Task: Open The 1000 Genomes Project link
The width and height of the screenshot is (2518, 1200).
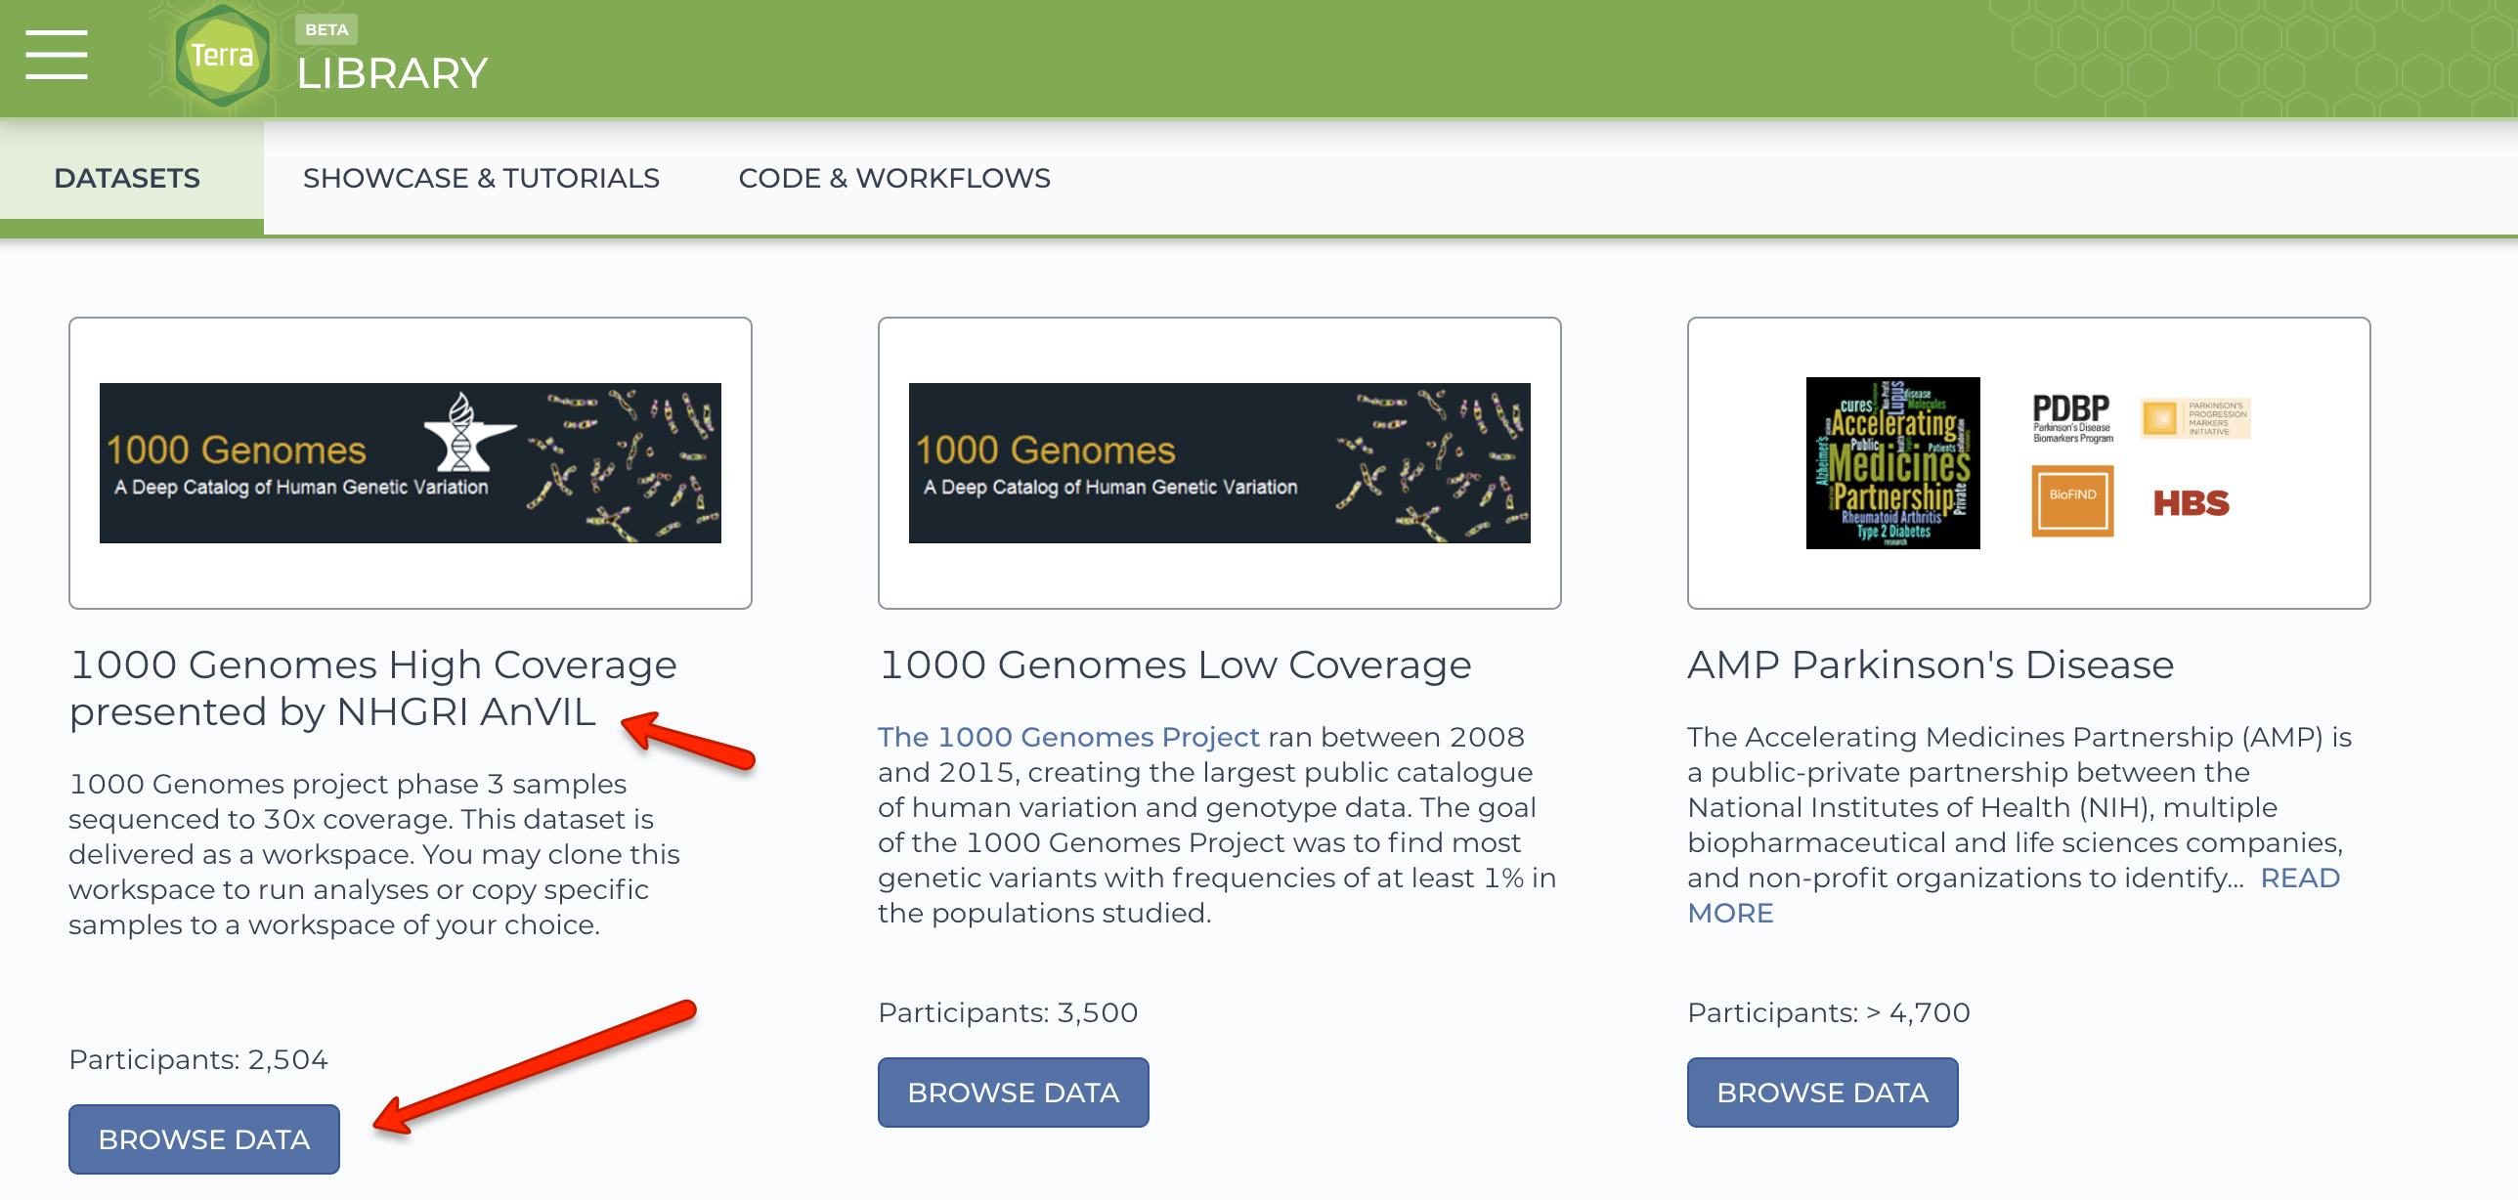Action: (1068, 737)
